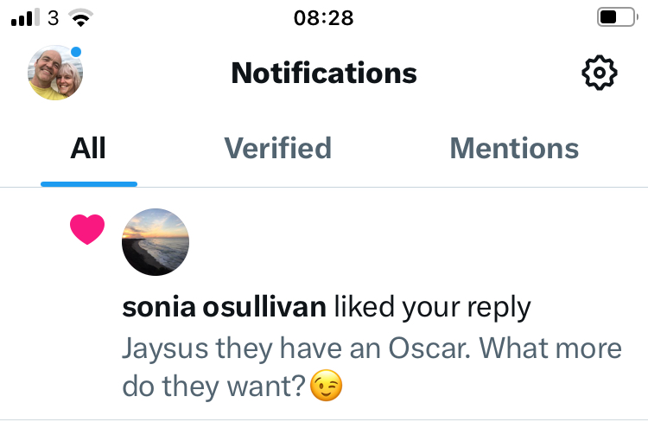This screenshot has width=648, height=422.
Task: Switch to the Verified tab
Action: coord(278,149)
